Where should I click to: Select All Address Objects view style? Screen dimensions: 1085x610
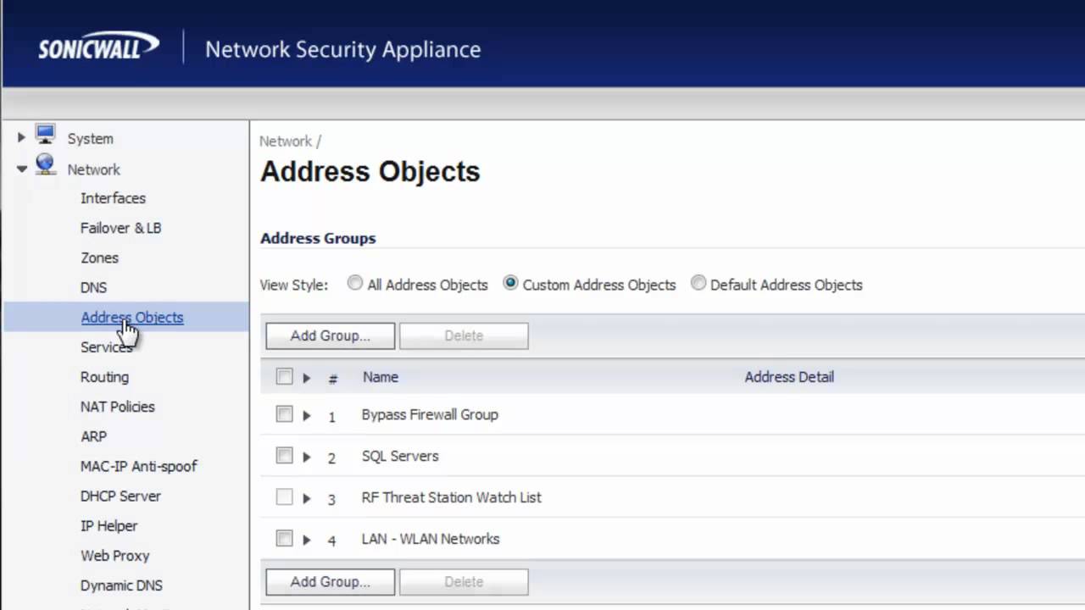pos(355,284)
